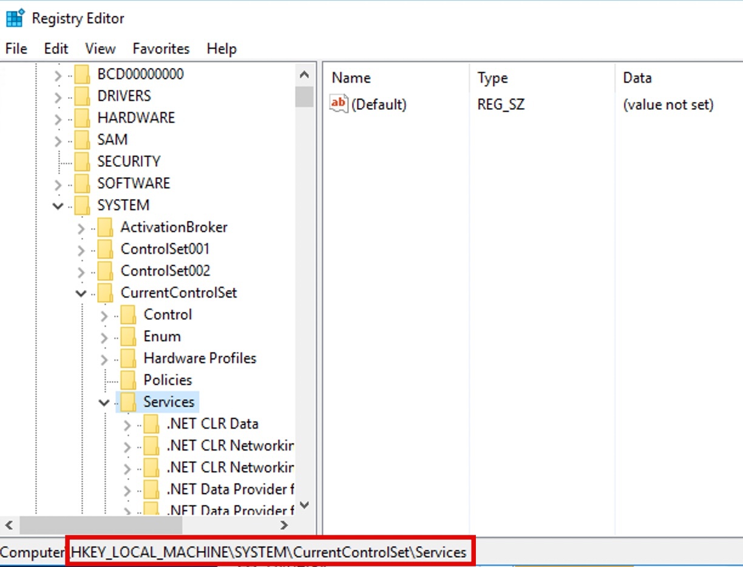This screenshot has width=743, height=567.
Task: Open the Help menu
Action: pos(221,49)
